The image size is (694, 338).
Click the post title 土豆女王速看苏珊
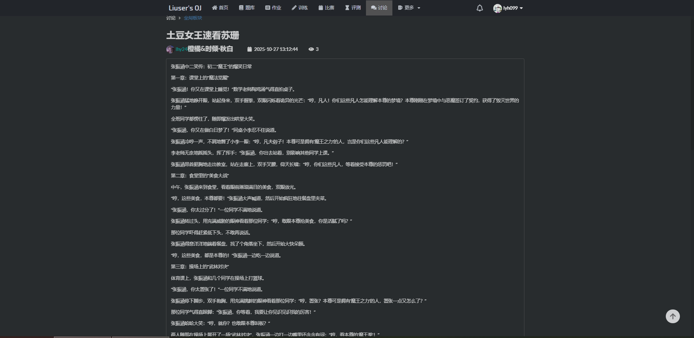coord(203,35)
